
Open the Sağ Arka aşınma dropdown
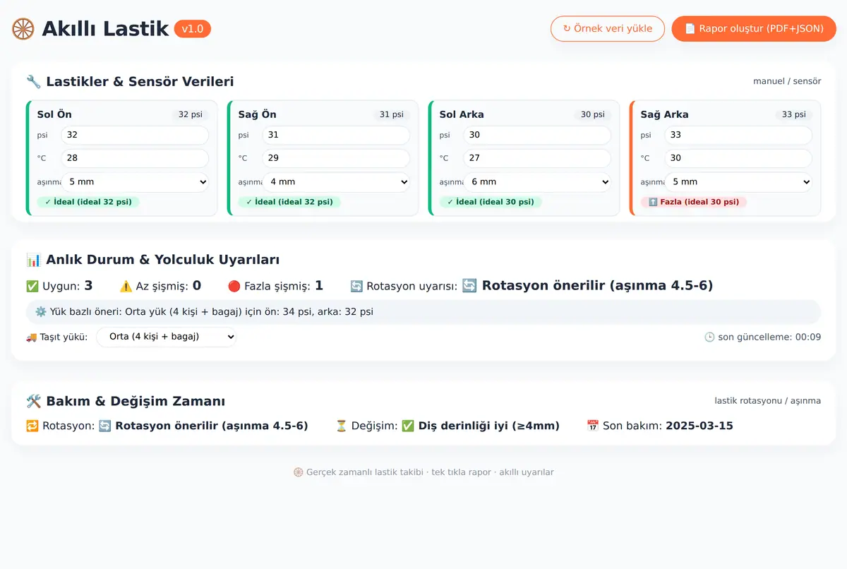click(738, 181)
